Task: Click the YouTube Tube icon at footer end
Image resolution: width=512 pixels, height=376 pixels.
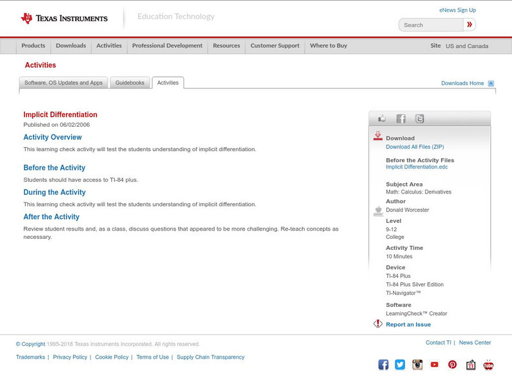Action: [x=488, y=364]
